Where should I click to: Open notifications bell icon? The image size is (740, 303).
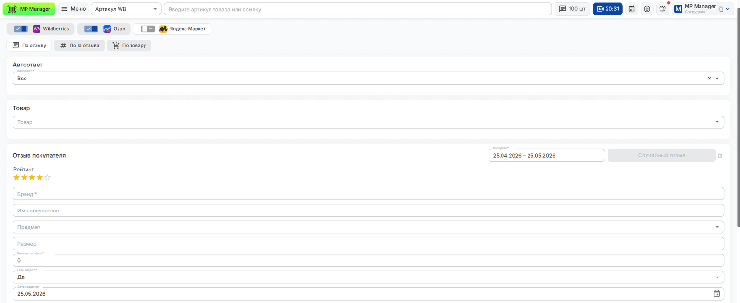[x=662, y=9]
